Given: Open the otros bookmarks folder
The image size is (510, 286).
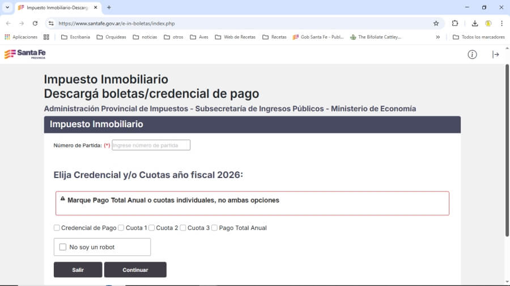Looking at the screenshot, I should 173,37.
